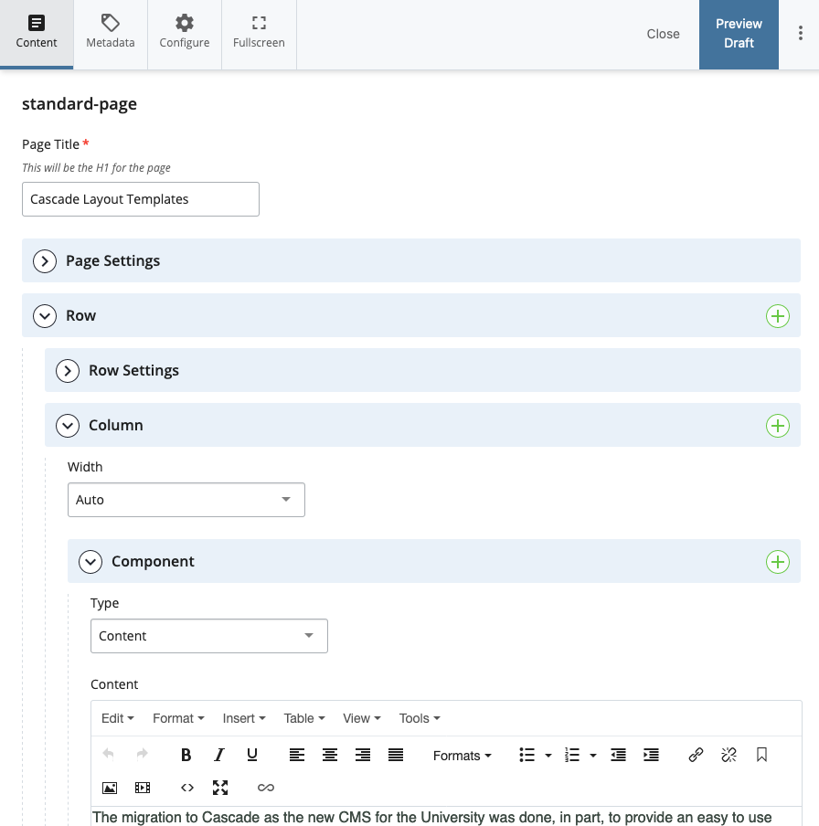Expand the Page Settings section

pos(45,260)
